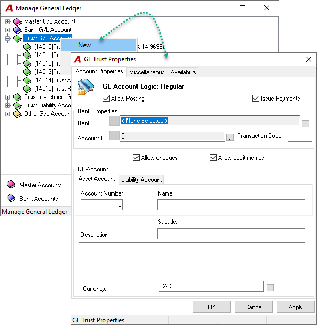The image size is (317, 325).
Task: Click the green Trust G/L Account book icon
Action: click(x=17, y=38)
